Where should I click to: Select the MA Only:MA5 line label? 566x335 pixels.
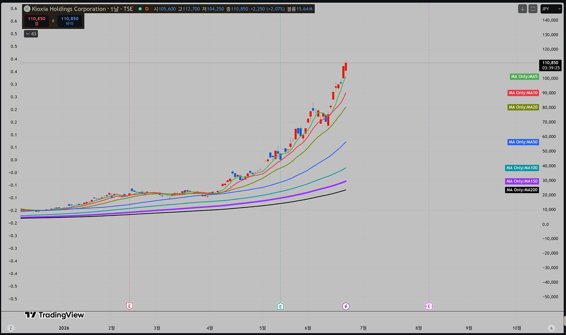(x=524, y=77)
